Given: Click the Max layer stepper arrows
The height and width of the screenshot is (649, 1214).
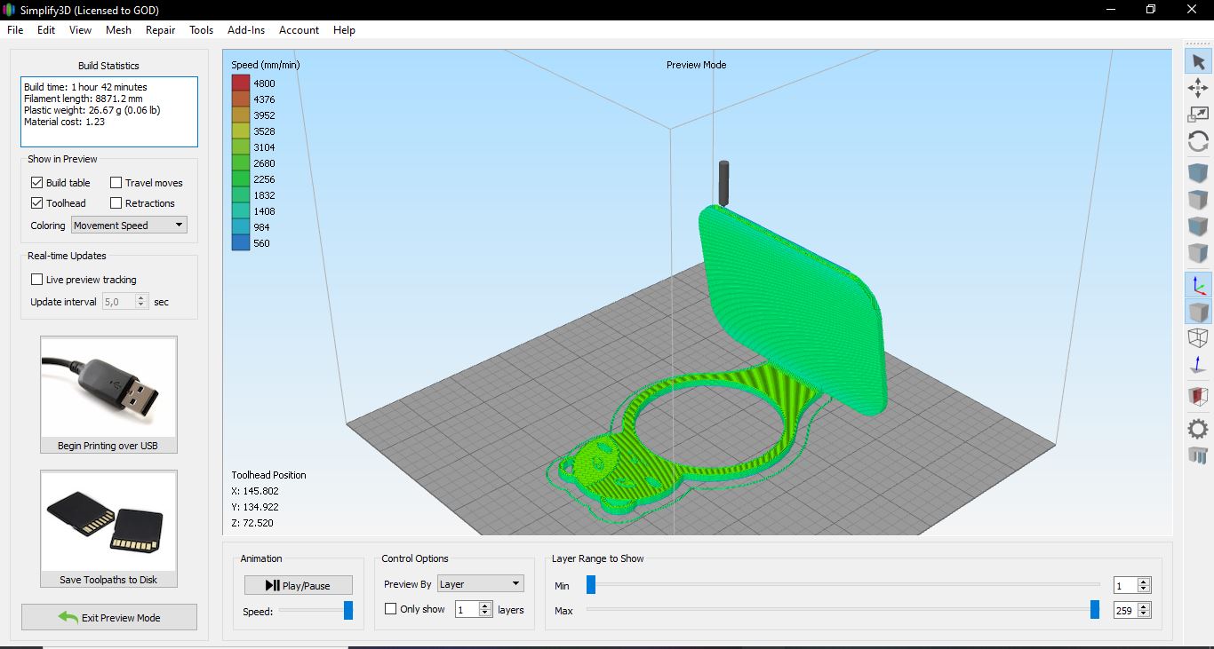Looking at the screenshot, I should pos(1144,610).
